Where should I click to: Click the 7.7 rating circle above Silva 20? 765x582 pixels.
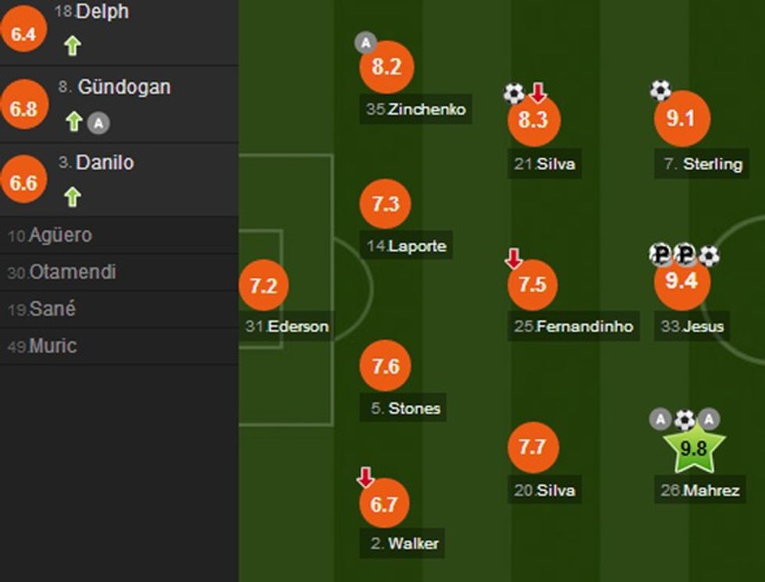pyautogui.click(x=532, y=447)
